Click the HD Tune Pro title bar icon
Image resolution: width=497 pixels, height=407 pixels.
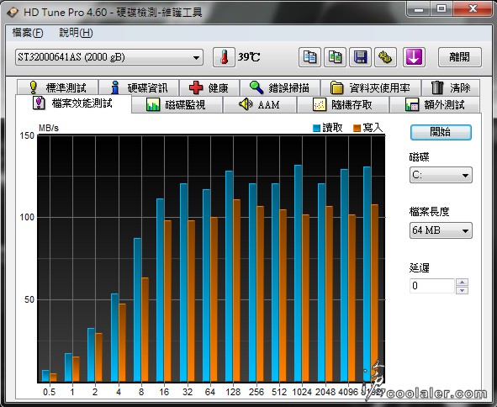click(x=13, y=13)
